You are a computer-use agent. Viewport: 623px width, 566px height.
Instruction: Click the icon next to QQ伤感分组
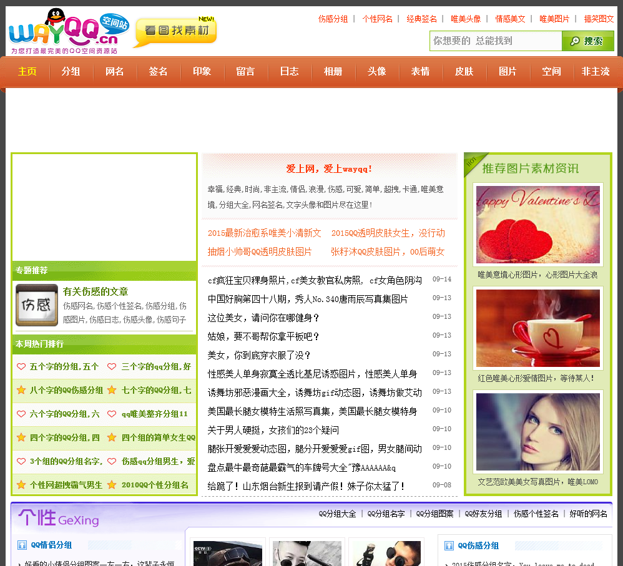click(449, 545)
